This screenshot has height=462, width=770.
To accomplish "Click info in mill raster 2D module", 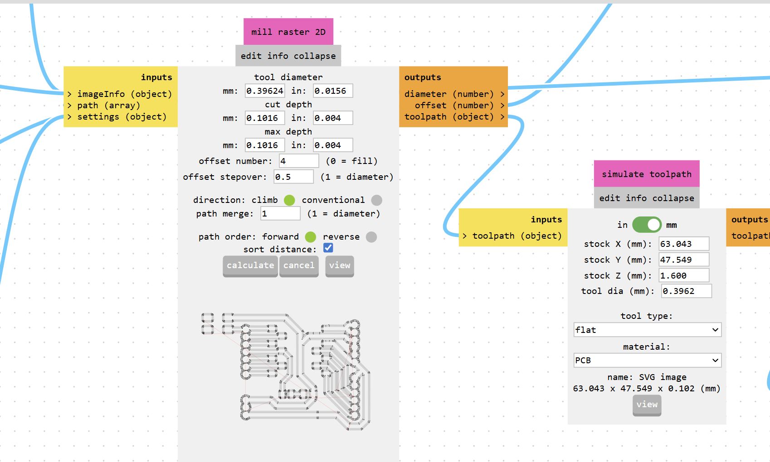I will pos(278,56).
